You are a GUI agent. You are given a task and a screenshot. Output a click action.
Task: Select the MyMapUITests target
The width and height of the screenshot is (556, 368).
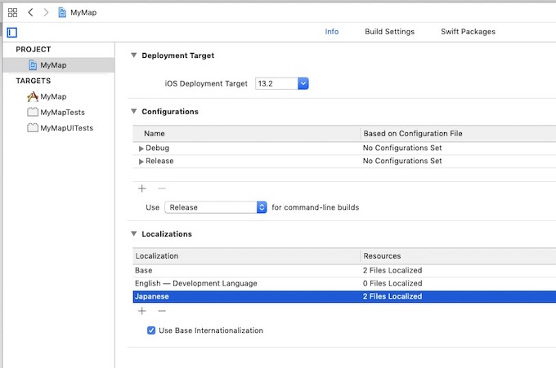(59, 128)
